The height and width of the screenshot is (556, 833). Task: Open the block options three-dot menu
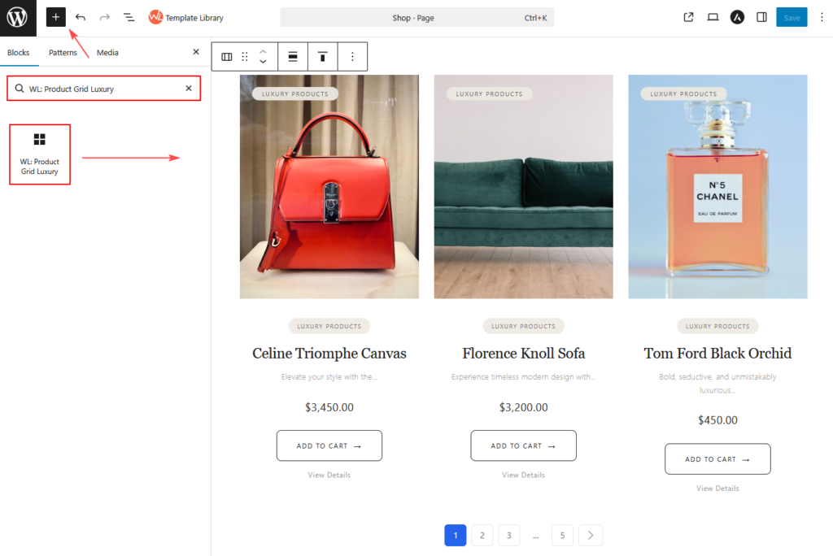click(352, 57)
